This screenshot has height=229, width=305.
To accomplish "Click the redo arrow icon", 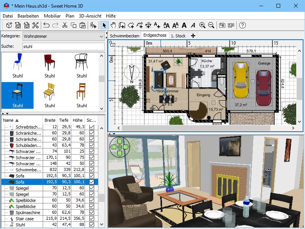I will pos(55,25).
